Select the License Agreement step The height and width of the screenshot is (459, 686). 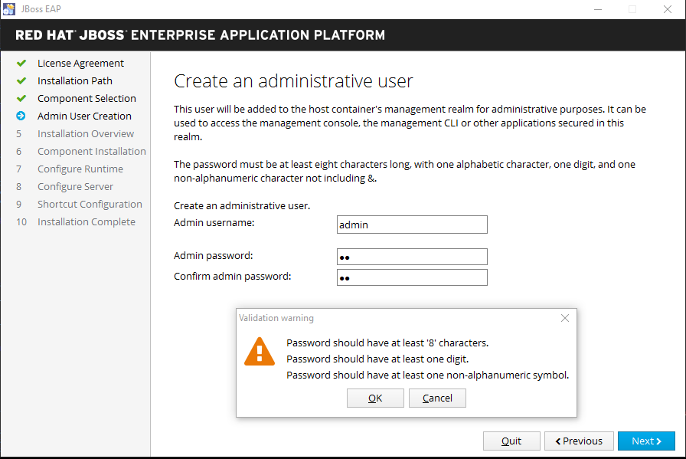[80, 64]
